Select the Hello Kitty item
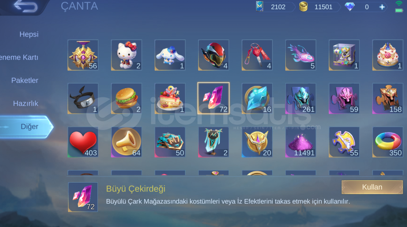Image resolution: width=407 pixels, height=227 pixels. [126, 55]
